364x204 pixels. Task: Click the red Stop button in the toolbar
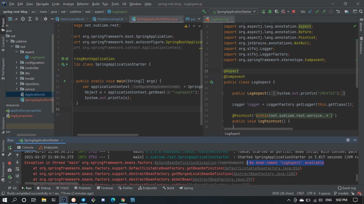pos(294,12)
